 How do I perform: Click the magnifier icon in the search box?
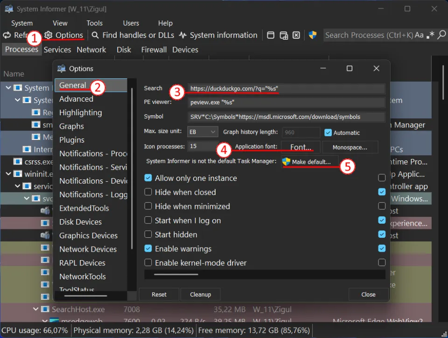pos(442,35)
